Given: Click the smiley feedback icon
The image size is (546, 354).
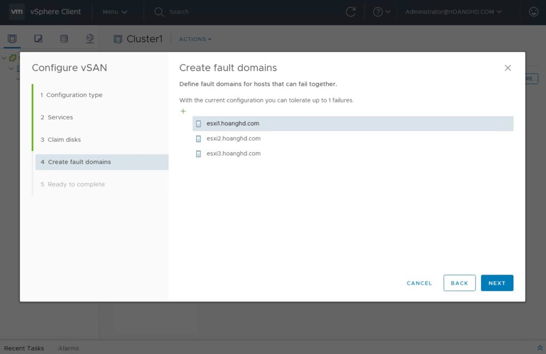Looking at the screenshot, I should [x=533, y=12].
